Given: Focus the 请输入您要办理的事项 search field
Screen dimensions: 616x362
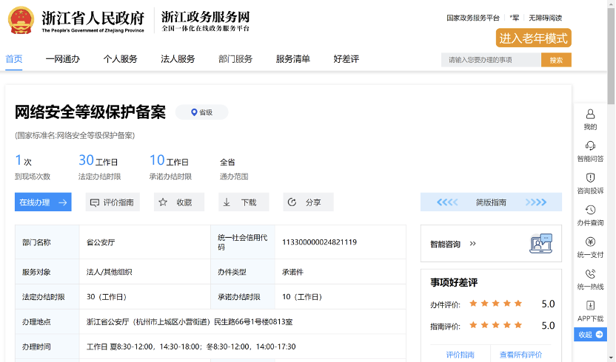Looking at the screenshot, I should pyautogui.click(x=491, y=60).
